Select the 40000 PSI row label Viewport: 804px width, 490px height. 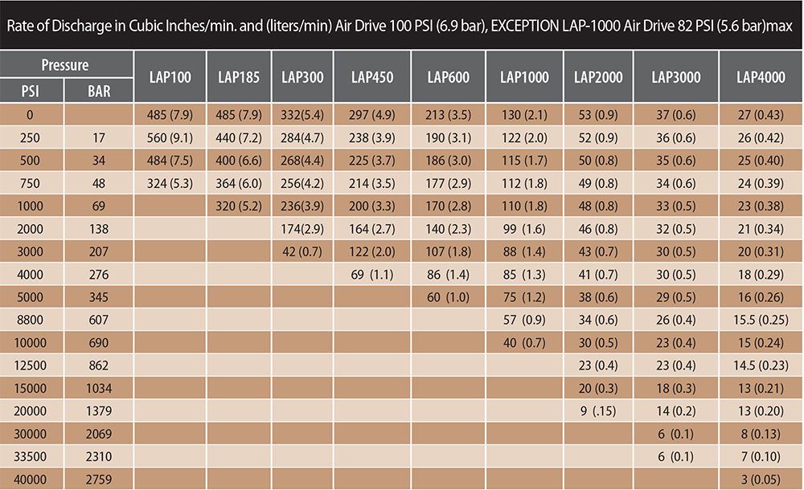point(31,480)
